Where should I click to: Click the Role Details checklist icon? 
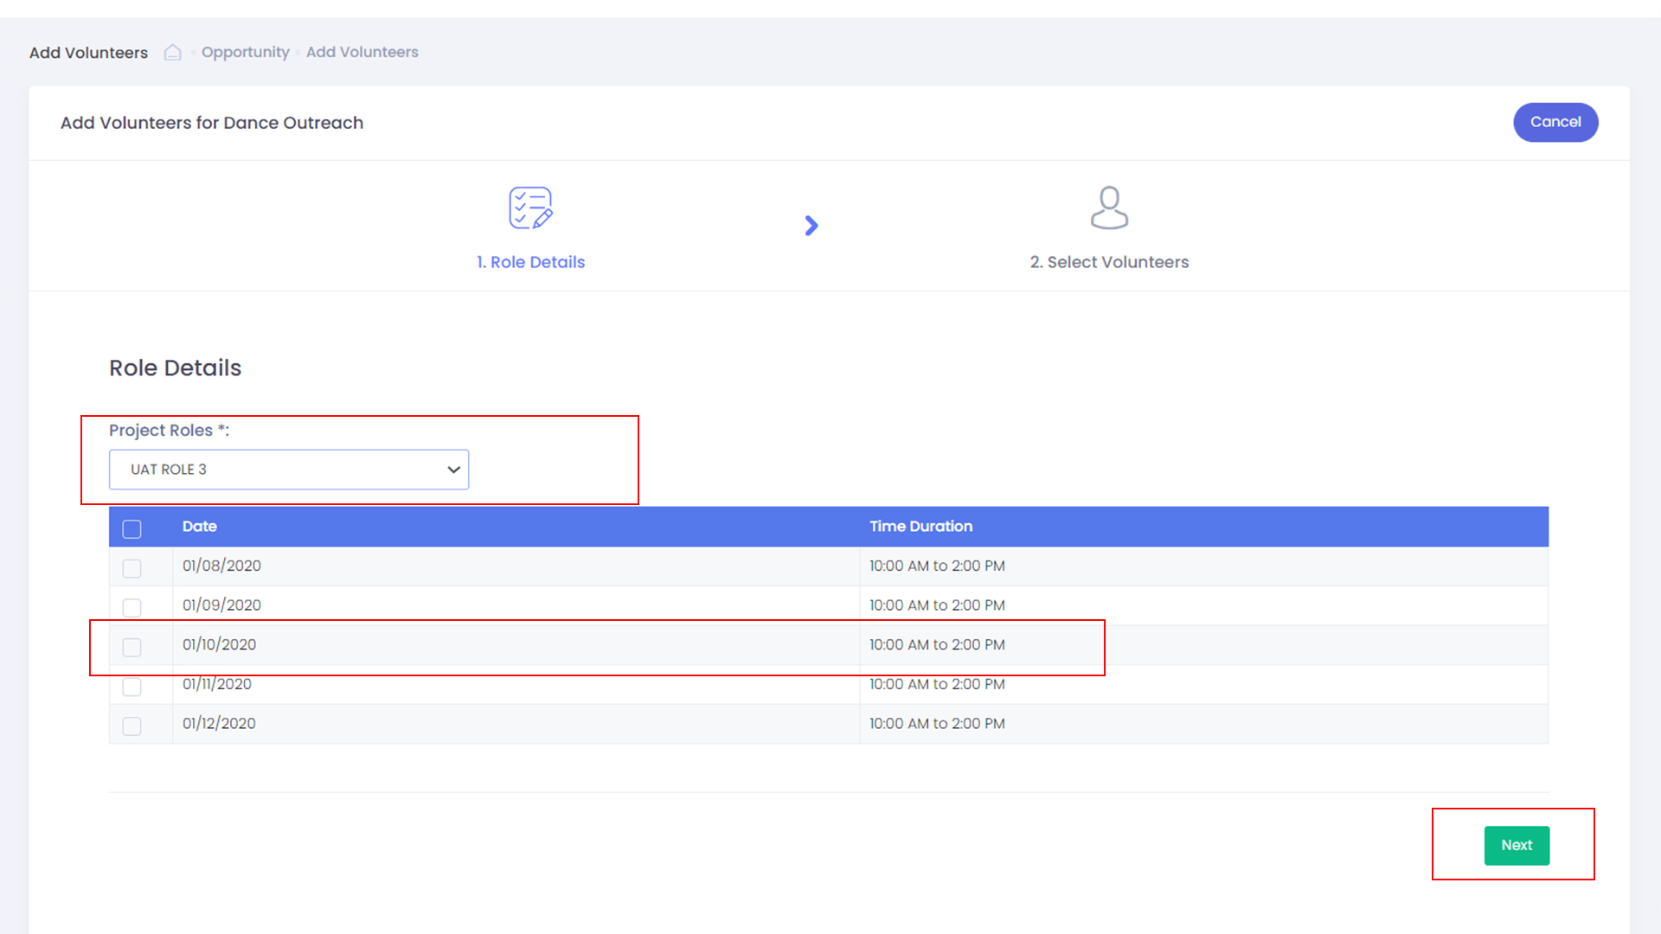530,208
